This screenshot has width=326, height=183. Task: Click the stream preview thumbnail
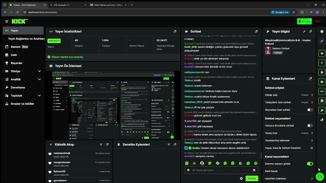113,105
